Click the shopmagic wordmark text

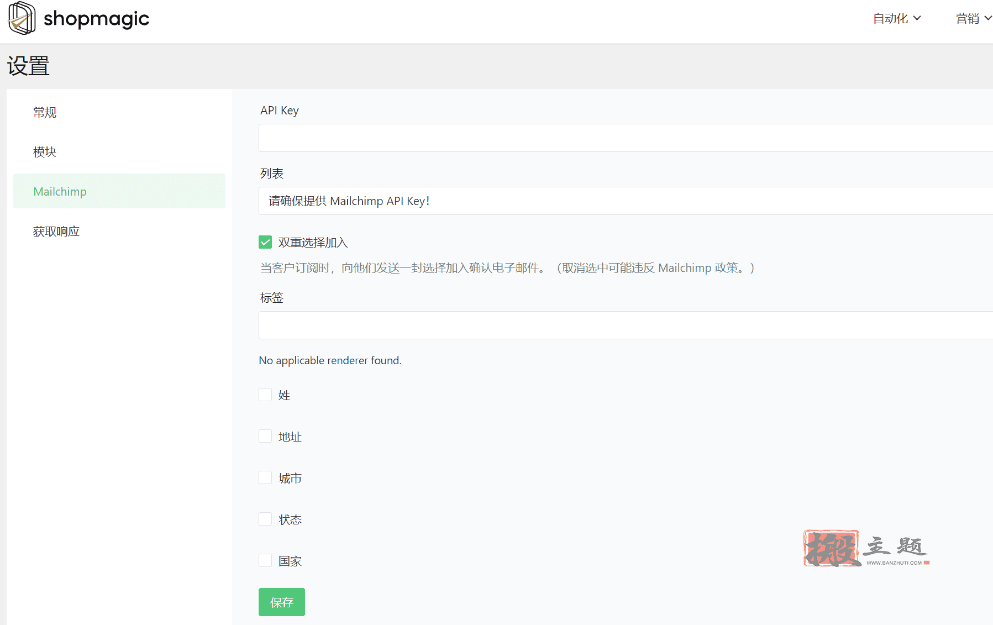[96, 19]
